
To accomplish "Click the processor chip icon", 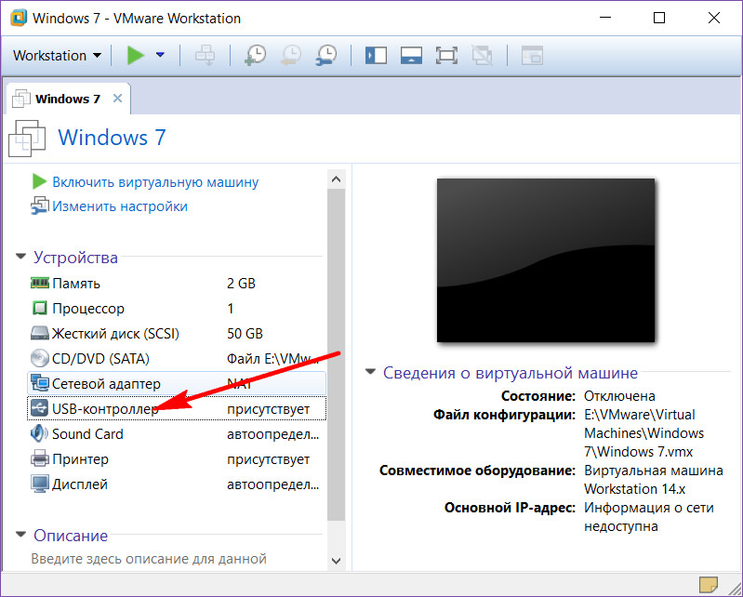I will click(x=39, y=308).
